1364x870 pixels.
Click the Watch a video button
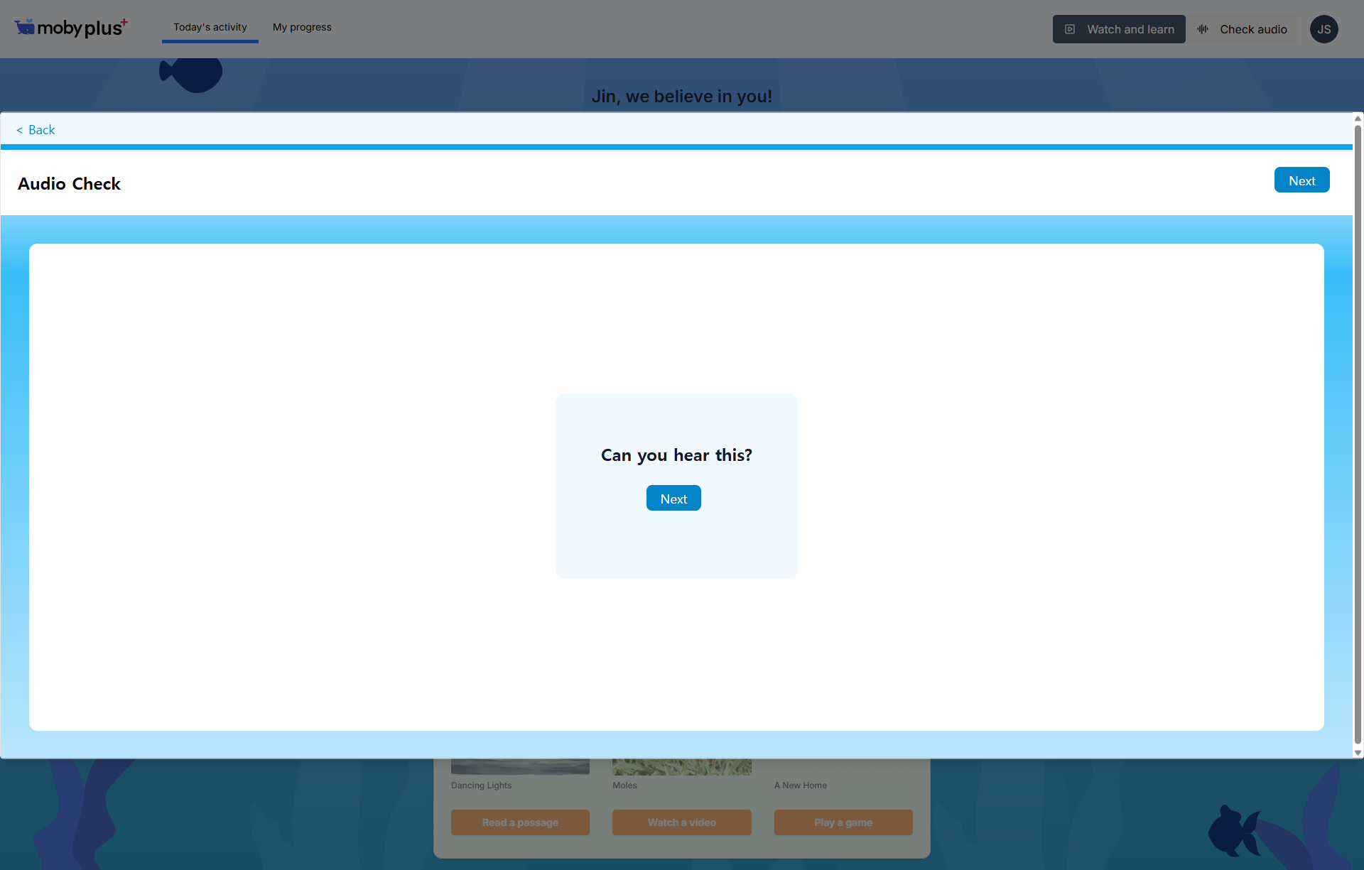tap(682, 822)
